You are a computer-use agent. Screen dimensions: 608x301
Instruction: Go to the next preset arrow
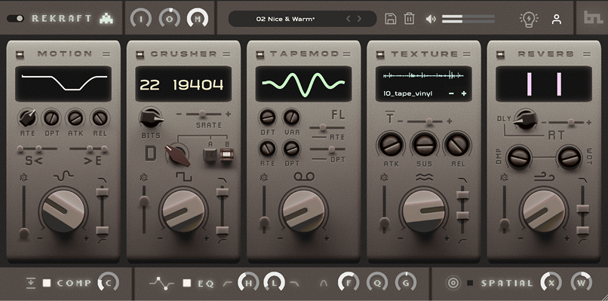[359, 19]
